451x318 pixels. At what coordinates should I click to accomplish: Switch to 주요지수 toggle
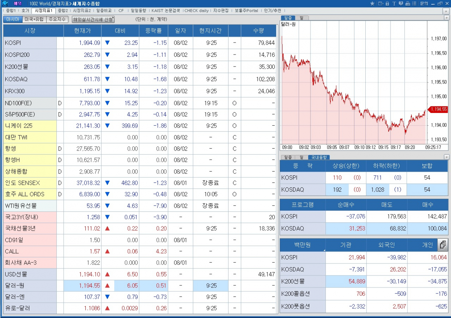click(x=57, y=19)
